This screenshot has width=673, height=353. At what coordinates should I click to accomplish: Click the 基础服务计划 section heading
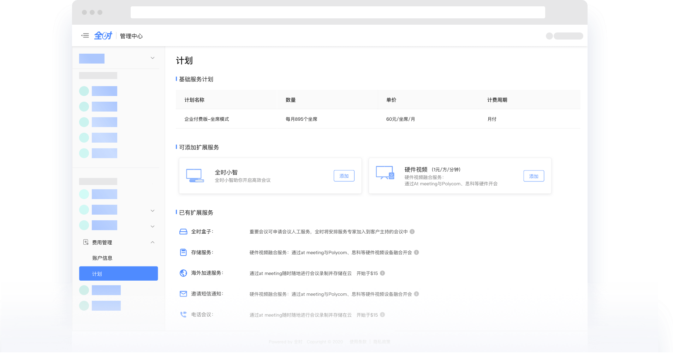[196, 79]
